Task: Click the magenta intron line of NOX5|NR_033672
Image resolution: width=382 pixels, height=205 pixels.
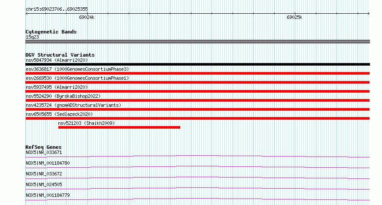Action: click(x=197, y=178)
